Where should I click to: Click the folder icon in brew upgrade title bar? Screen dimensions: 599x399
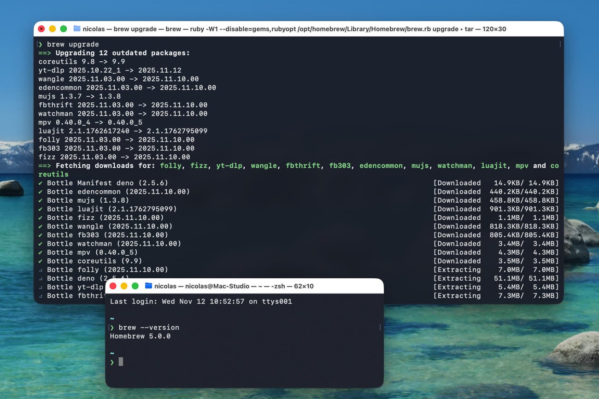(x=77, y=29)
